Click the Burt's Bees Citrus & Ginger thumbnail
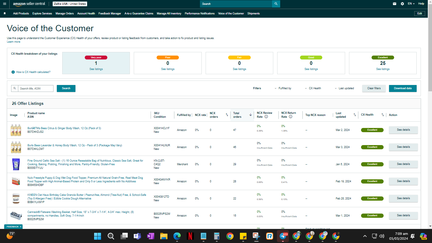The height and width of the screenshot is (243, 432). point(16,130)
